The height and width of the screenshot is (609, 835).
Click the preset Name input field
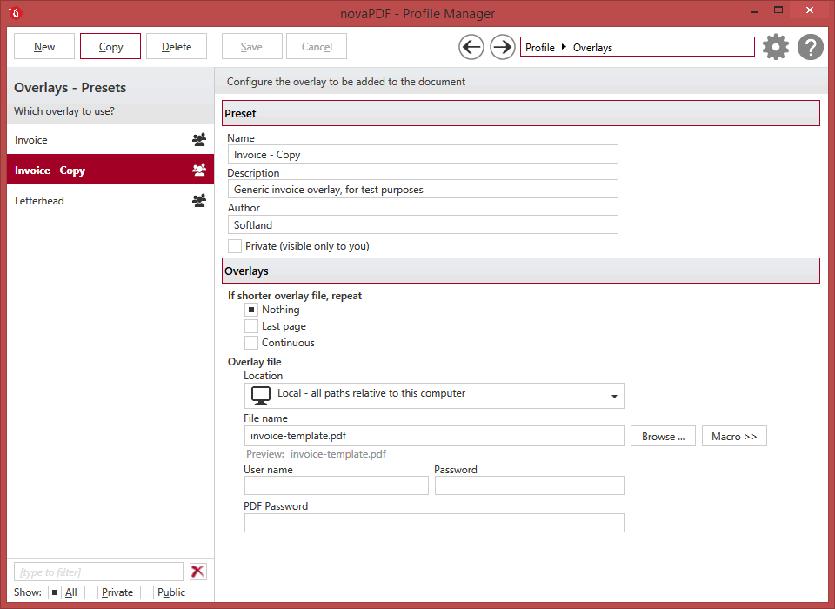(x=423, y=155)
